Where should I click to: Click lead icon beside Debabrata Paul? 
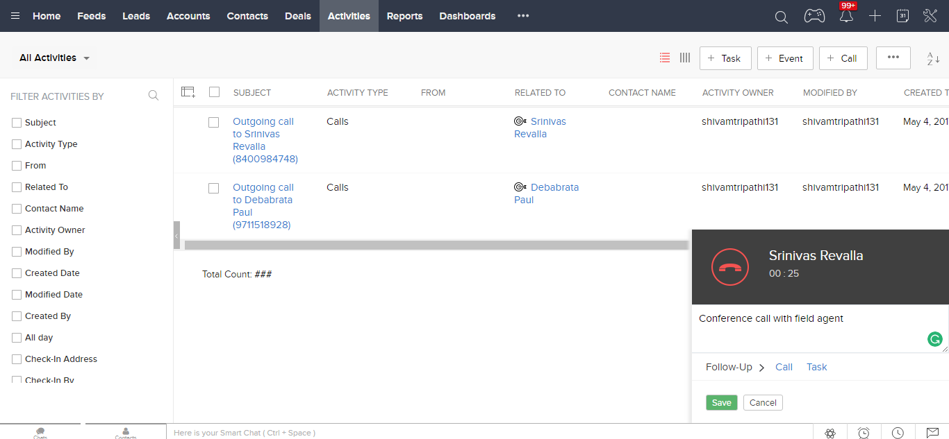[520, 187]
